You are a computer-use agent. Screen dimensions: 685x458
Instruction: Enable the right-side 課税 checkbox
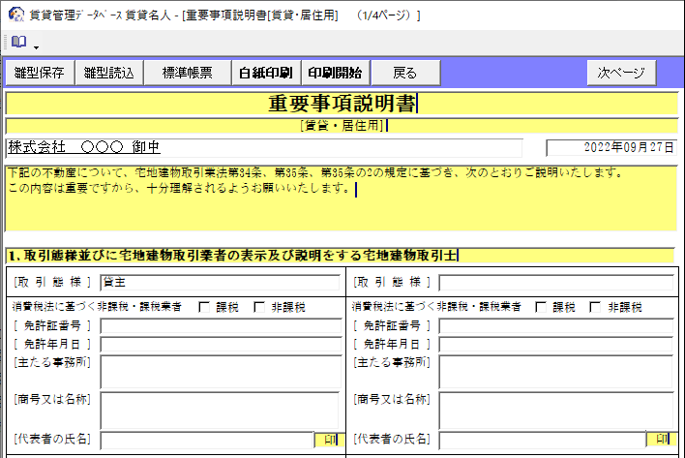[543, 307]
